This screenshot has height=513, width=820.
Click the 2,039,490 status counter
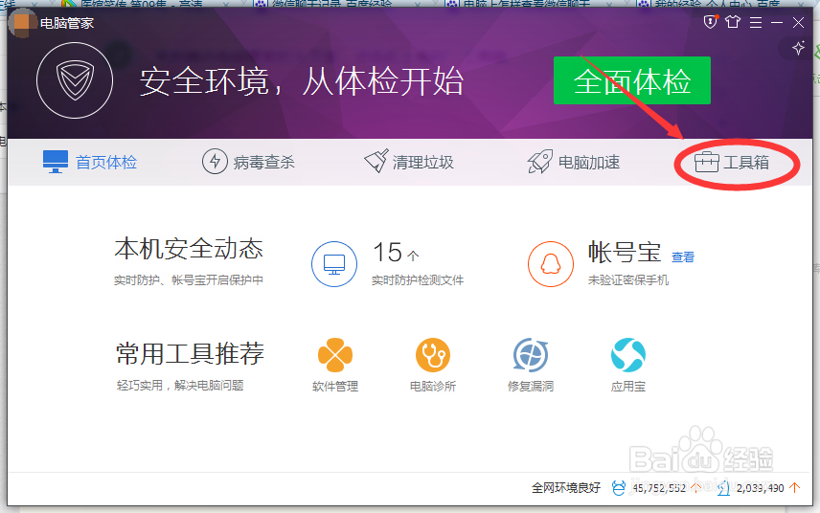click(760, 488)
